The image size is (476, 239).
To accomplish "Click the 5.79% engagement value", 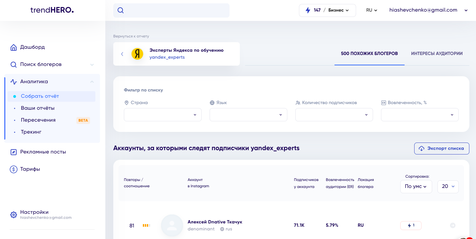I will (x=332, y=225).
